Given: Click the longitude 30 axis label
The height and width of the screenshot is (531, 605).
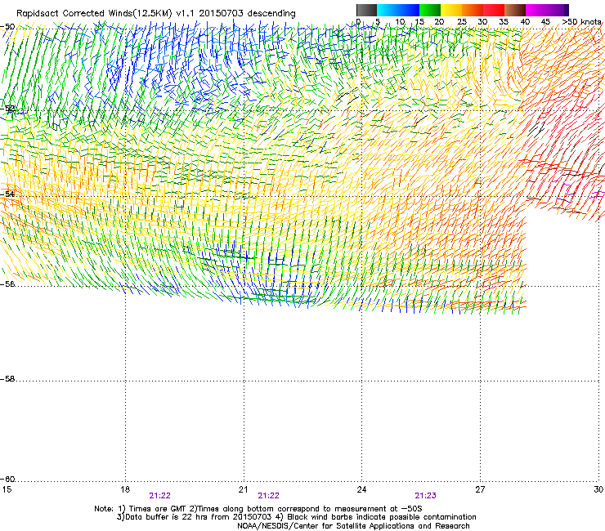Looking at the screenshot, I should coord(598,489).
